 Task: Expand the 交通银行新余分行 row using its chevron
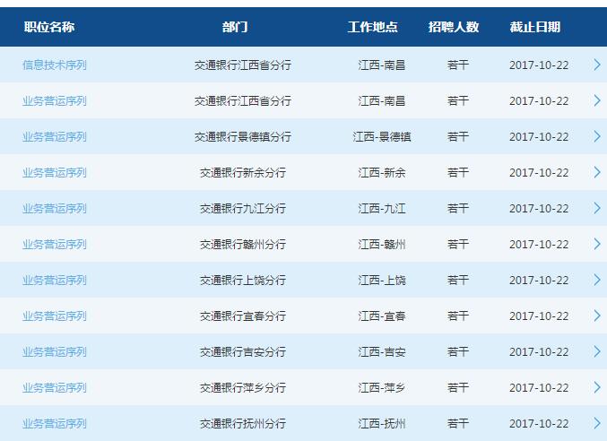(596, 172)
